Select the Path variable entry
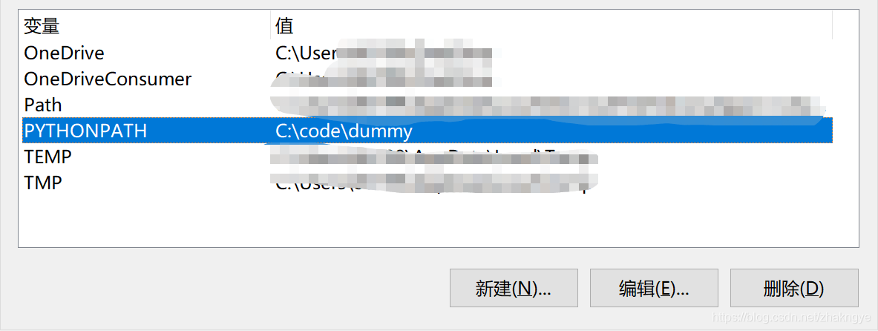 (427, 105)
